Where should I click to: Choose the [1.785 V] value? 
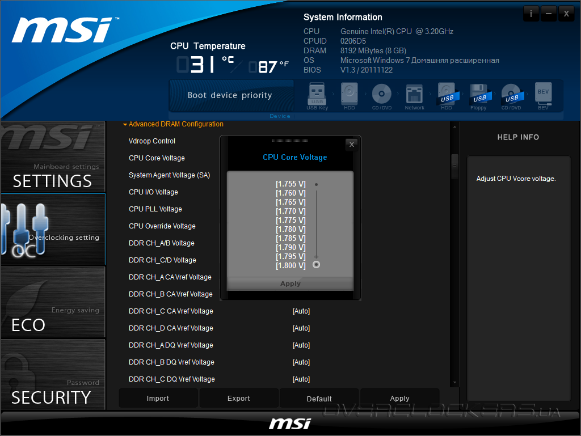pyautogui.click(x=290, y=238)
